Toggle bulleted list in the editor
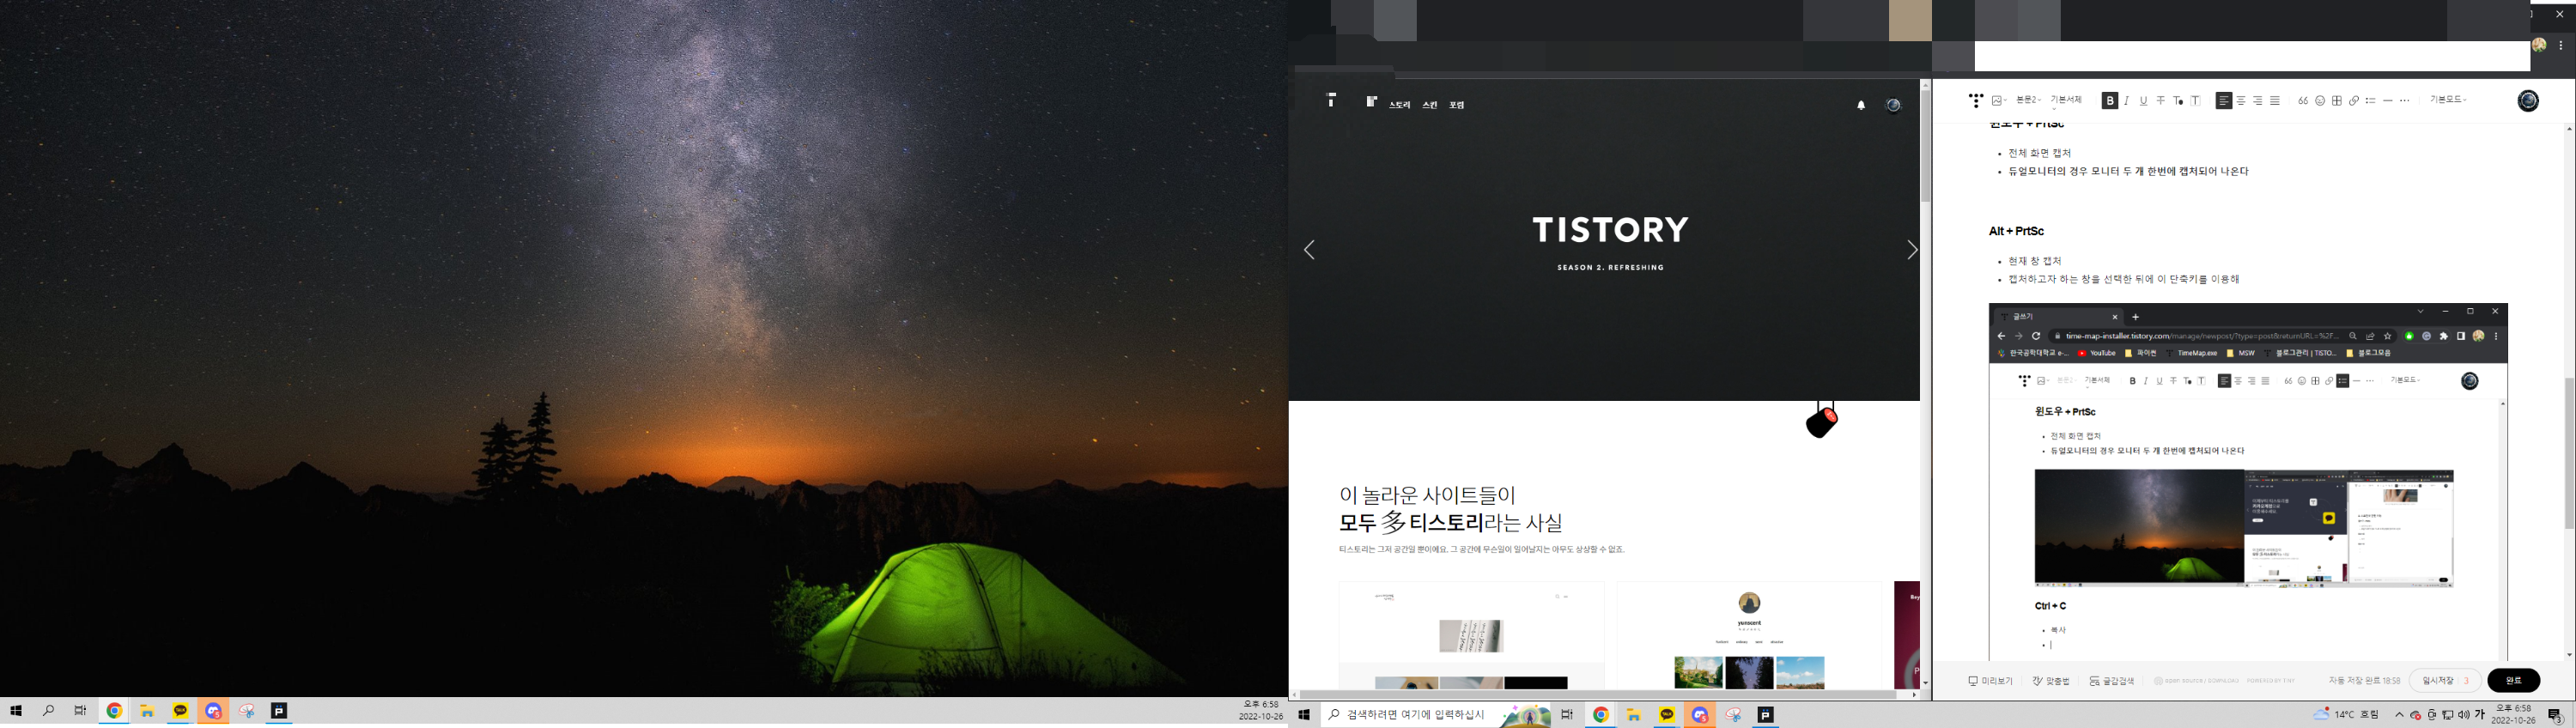 2370,100
